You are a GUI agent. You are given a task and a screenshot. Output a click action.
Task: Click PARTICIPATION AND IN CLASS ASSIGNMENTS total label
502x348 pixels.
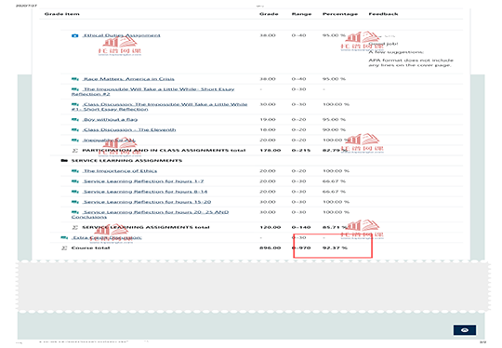[164, 151]
